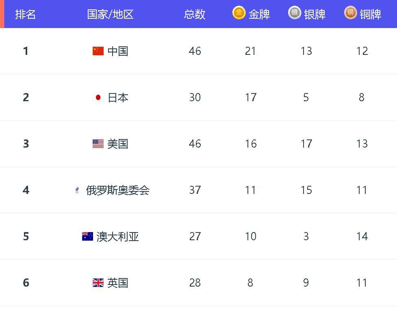
Task: Click the United States flag icon
Action: pyautogui.click(x=98, y=143)
